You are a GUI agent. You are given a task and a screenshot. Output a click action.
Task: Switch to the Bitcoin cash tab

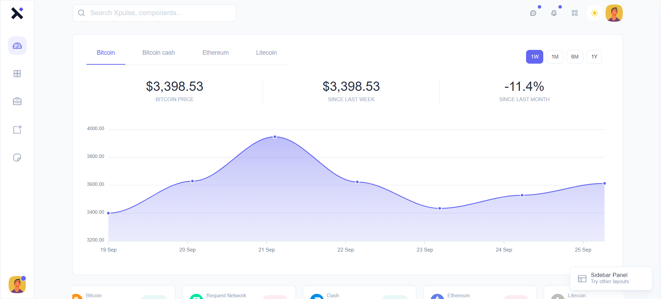tap(158, 53)
